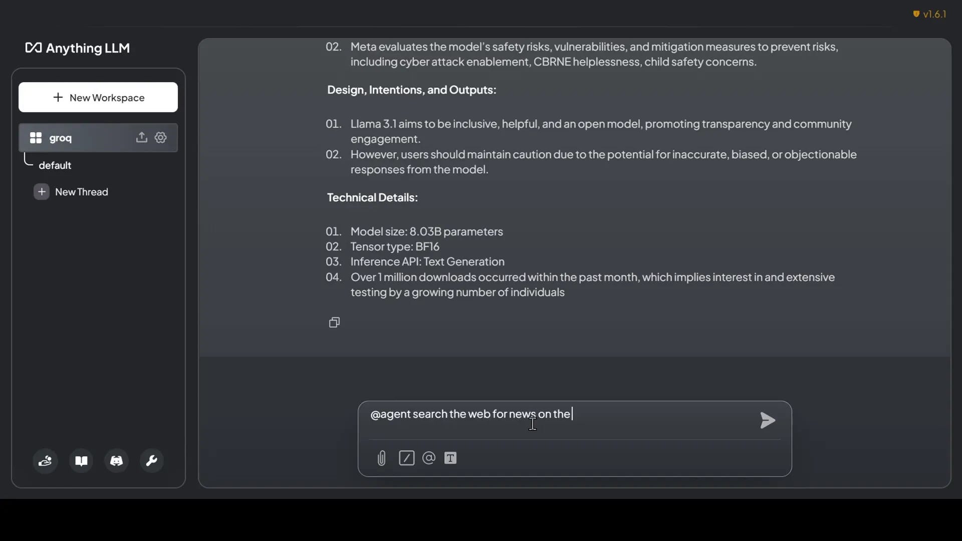Send the chat message
The width and height of the screenshot is (962, 541).
(767, 420)
